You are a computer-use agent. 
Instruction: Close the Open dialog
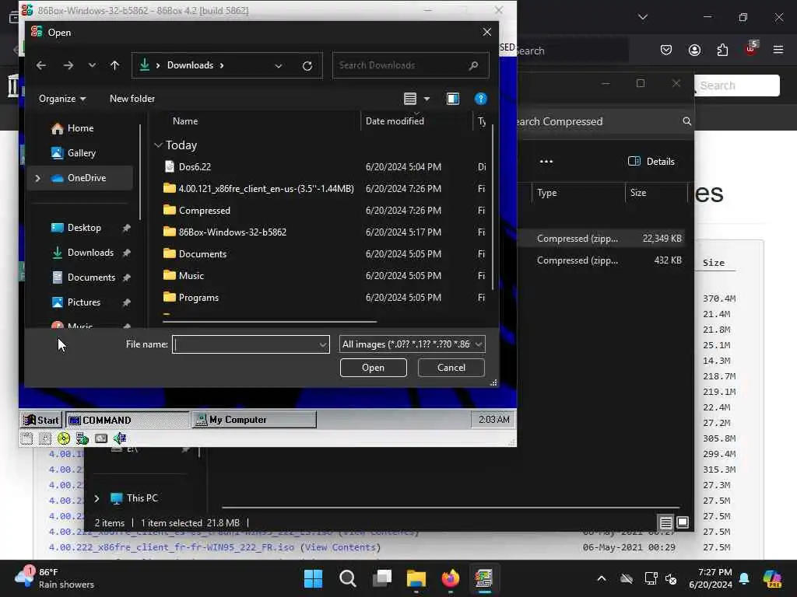pos(487,33)
